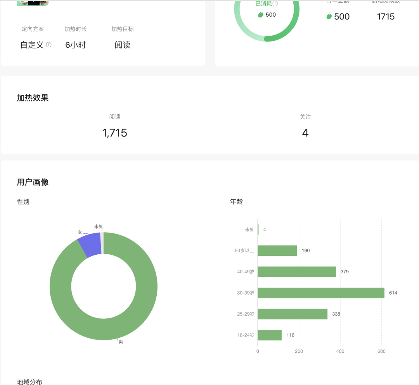The height and width of the screenshot is (385, 419).
Task: Click the 25-29岁 bar showing 338
Action: (x=293, y=314)
